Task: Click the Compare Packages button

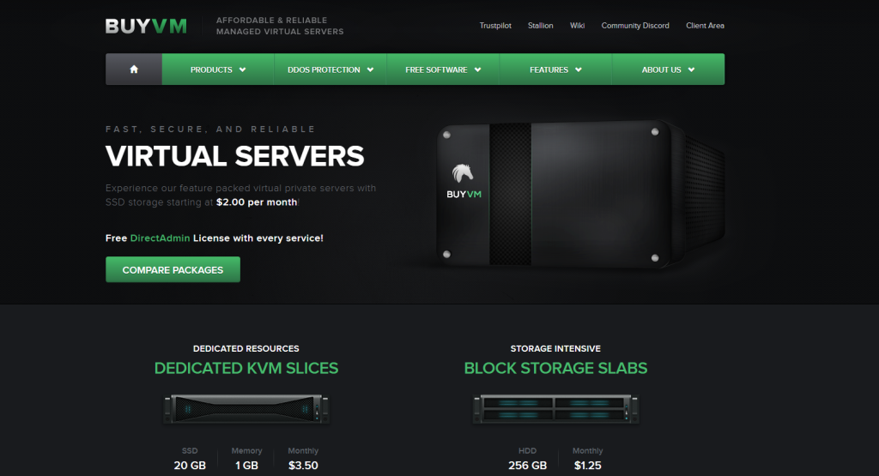Action: [x=173, y=269]
